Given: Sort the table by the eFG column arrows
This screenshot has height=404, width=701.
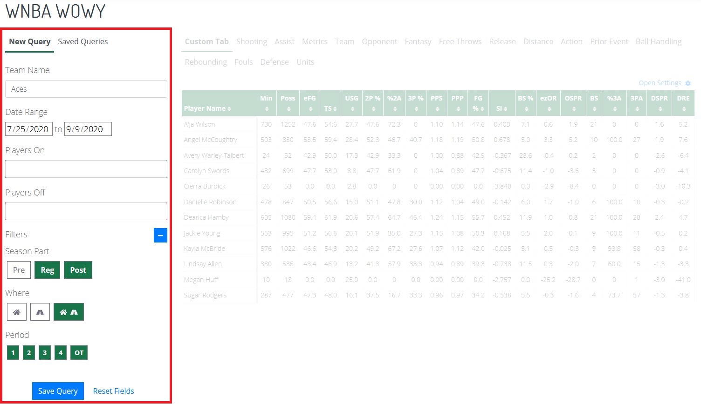Looking at the screenshot, I should coord(309,108).
